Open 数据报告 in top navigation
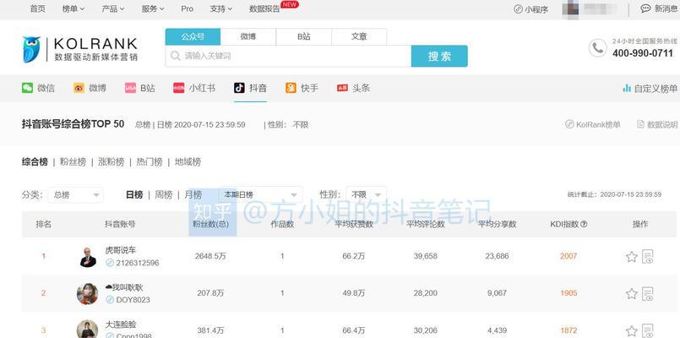The height and width of the screenshot is (338, 680). pyautogui.click(x=264, y=8)
